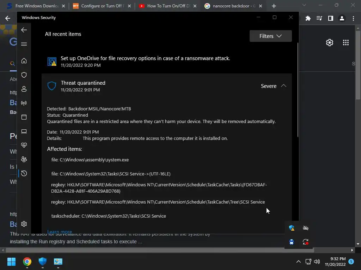Open Chrome three-dot menu
The height and width of the screenshot is (270, 361).
pyautogui.click(x=353, y=18)
